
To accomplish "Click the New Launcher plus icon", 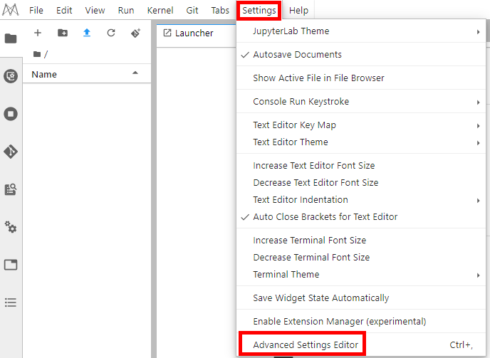I will coord(38,33).
